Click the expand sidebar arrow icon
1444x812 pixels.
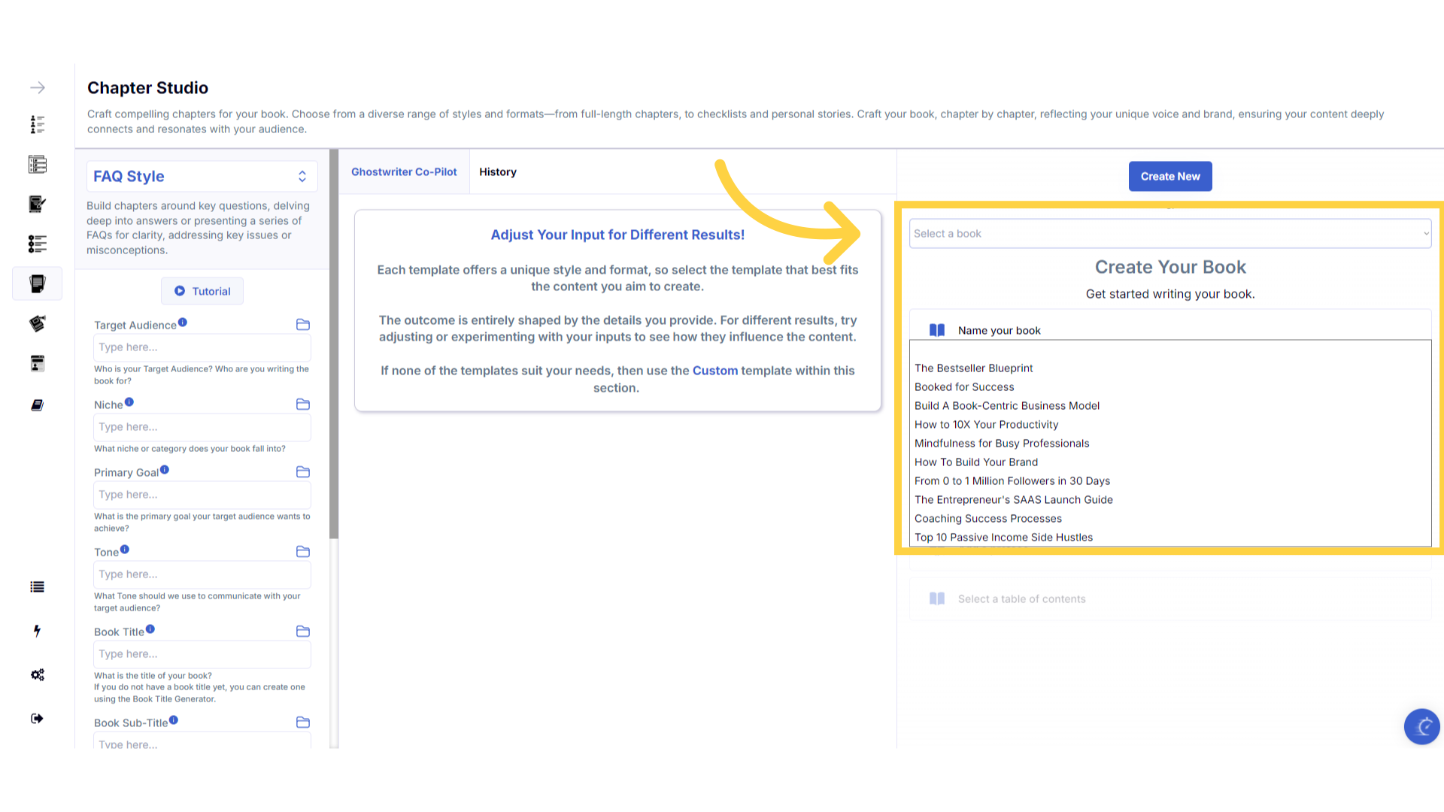click(x=38, y=88)
